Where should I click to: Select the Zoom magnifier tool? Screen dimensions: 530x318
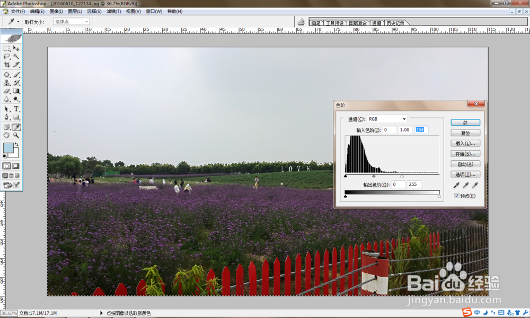(x=16, y=135)
